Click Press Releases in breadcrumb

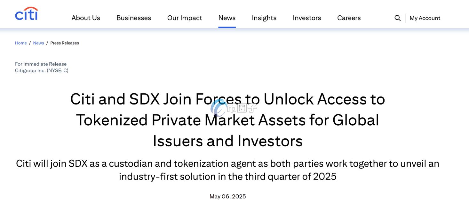click(x=65, y=43)
